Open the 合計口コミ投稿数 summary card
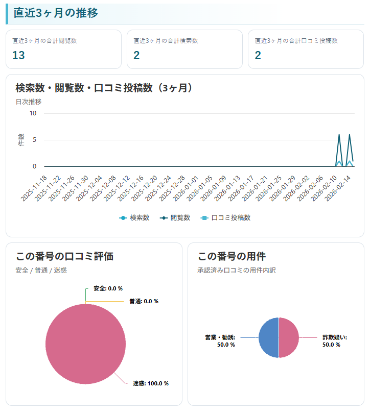This screenshot has height=415, width=370. click(x=306, y=49)
